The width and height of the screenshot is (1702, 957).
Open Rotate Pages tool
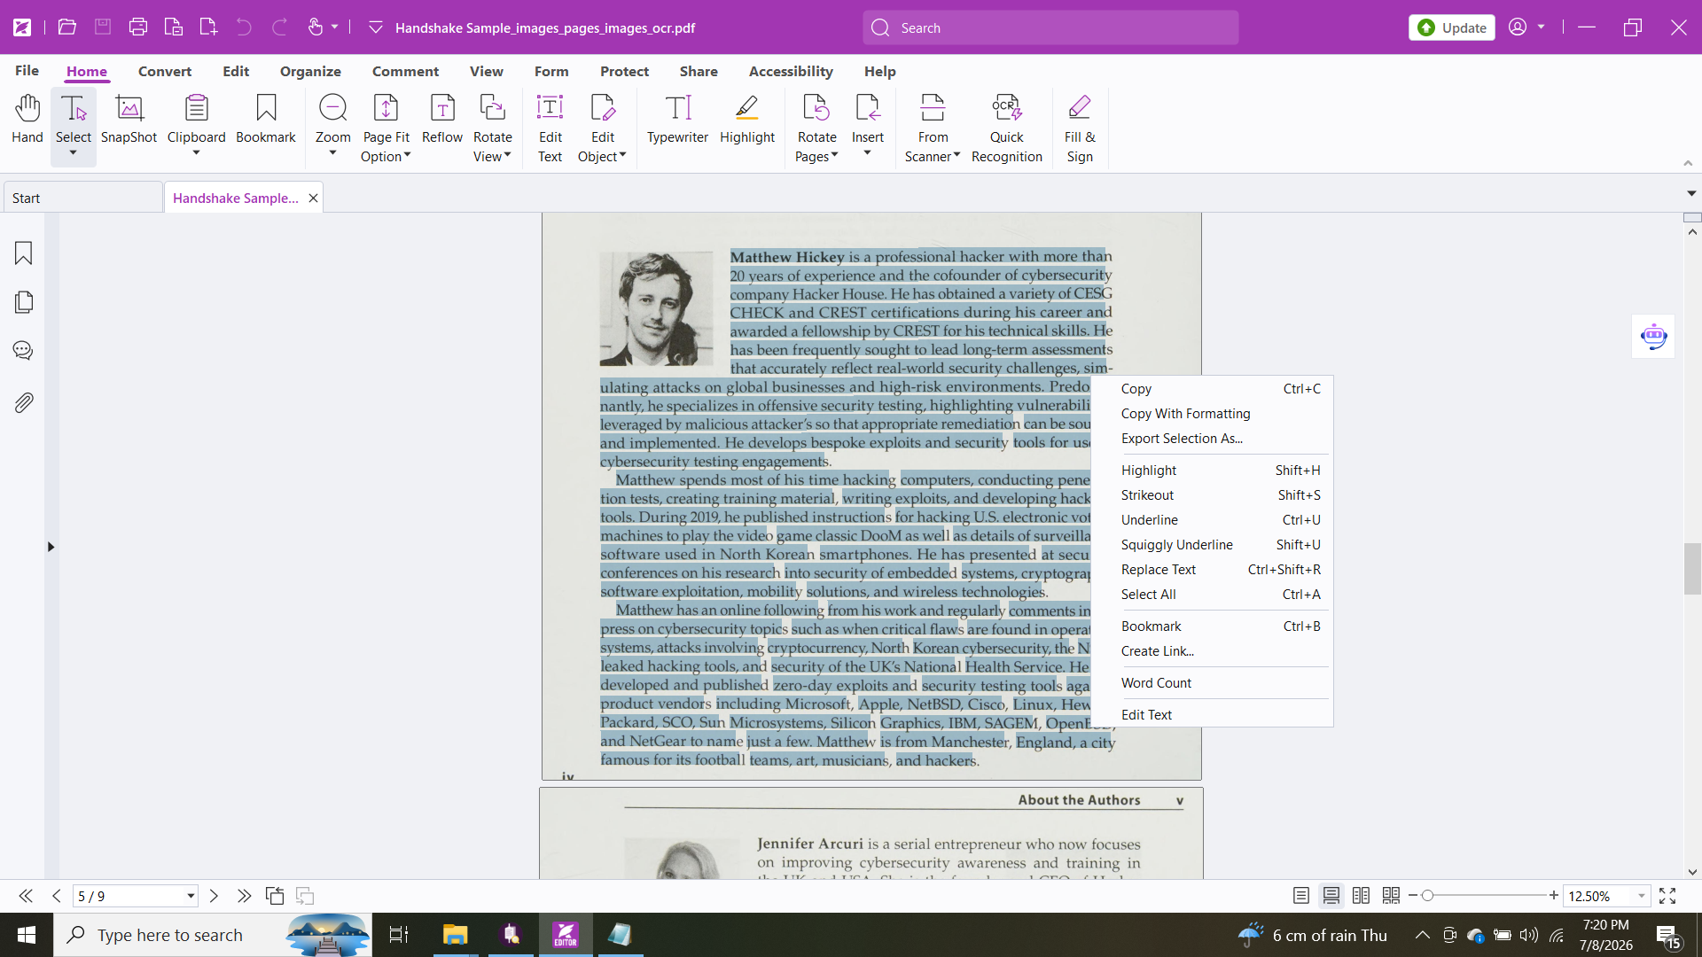(x=816, y=128)
